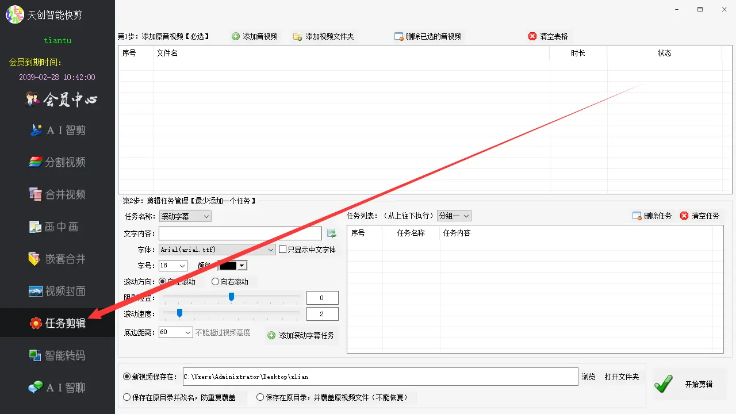Open the 底边距离 60 dropdown
Screen dimensions: 736x414
click(x=175, y=332)
